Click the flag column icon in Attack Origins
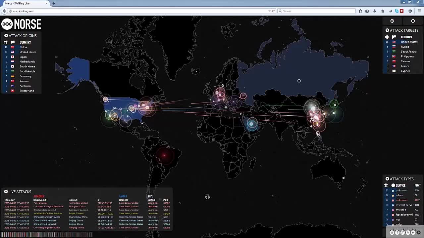 13,42
